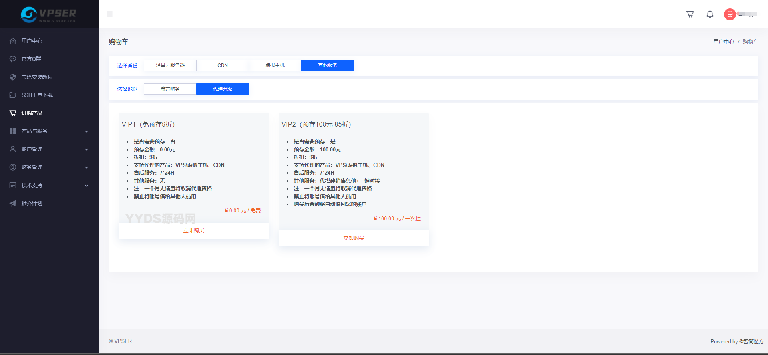The width and height of the screenshot is (768, 355).
Task: Select the 虚拟主机 category tab
Action: point(275,65)
